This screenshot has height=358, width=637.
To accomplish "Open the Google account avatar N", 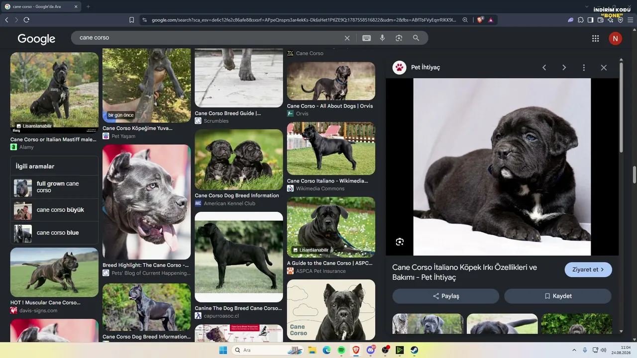I will tap(615, 38).
